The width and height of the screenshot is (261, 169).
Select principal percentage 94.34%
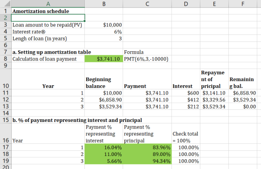147,161
